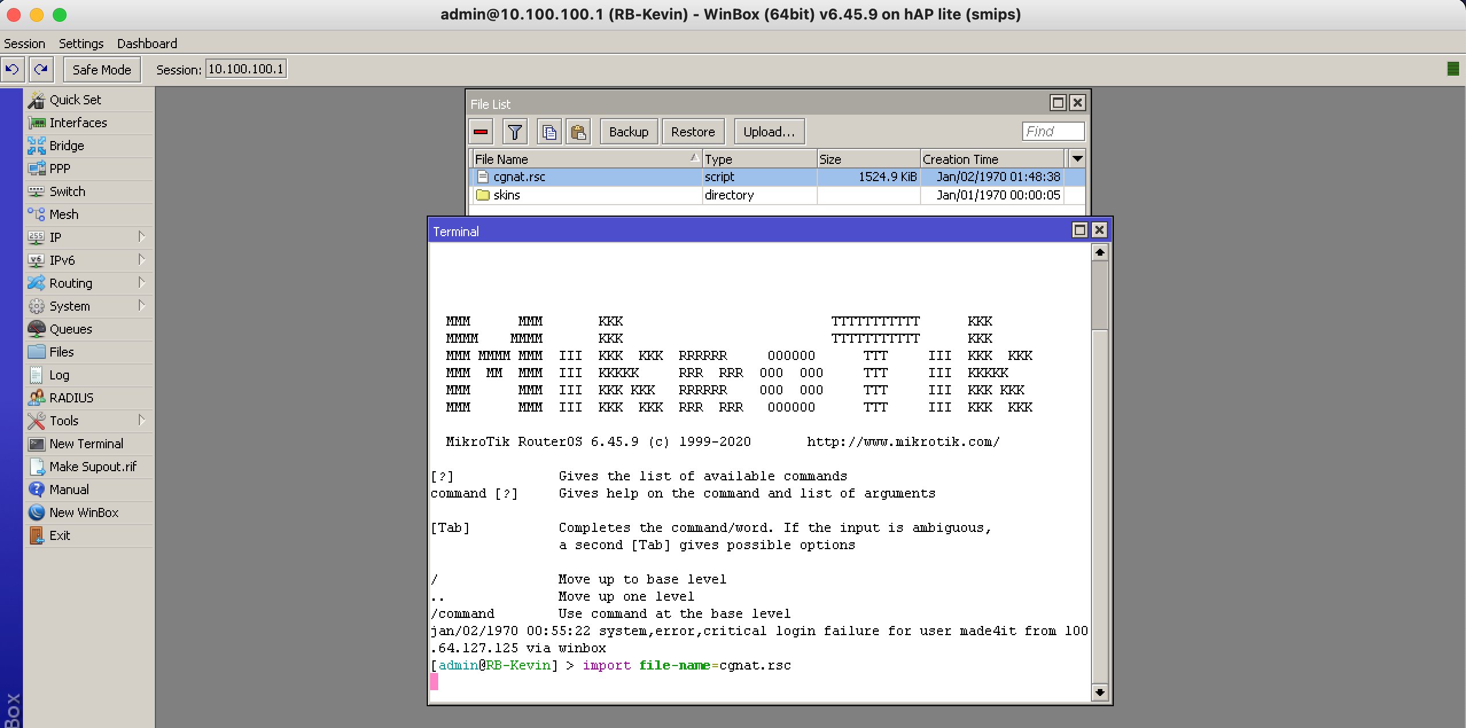The width and height of the screenshot is (1466, 728).
Task: Click Make Supout.rif in sidebar
Action: (x=89, y=467)
